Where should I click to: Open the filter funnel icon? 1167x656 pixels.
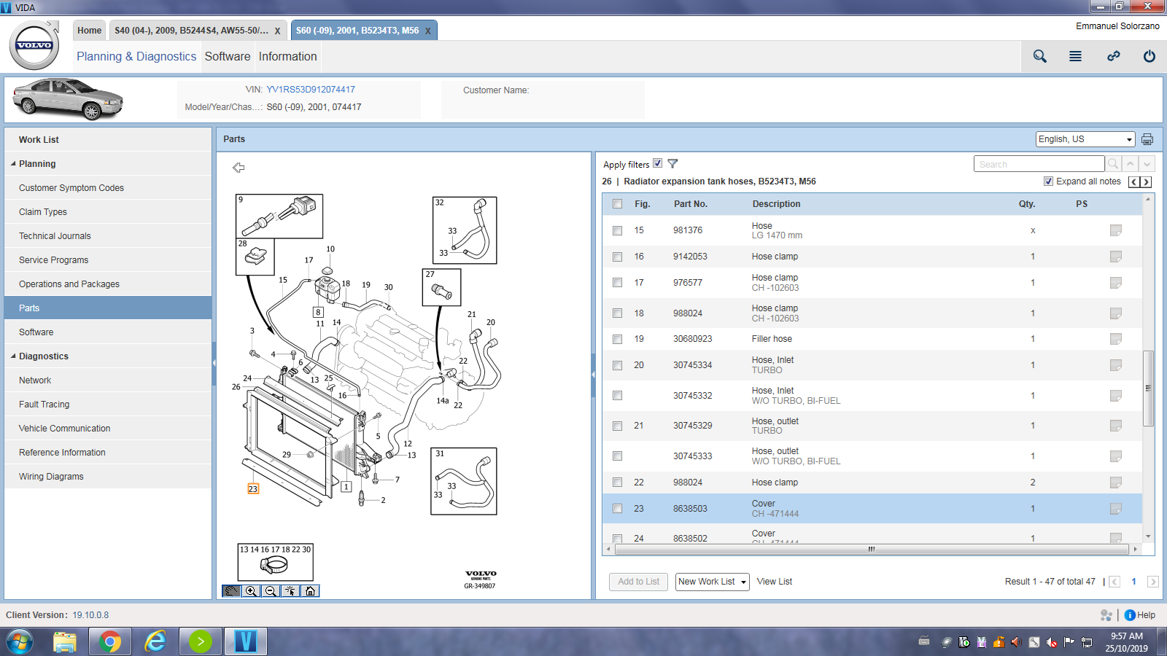[672, 164]
